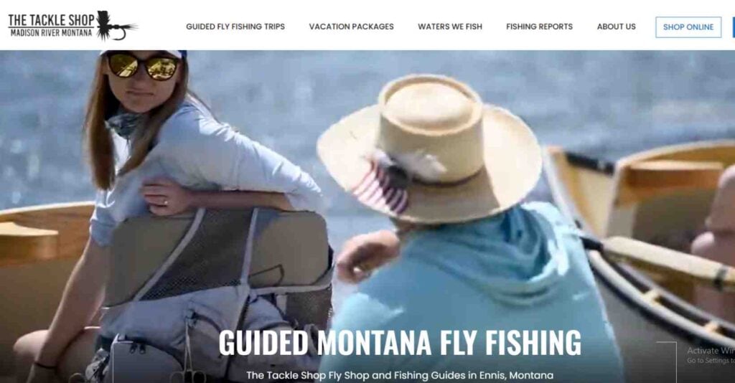Click the fly hook logo icon
This screenshot has width=735, height=383.
click(x=116, y=25)
